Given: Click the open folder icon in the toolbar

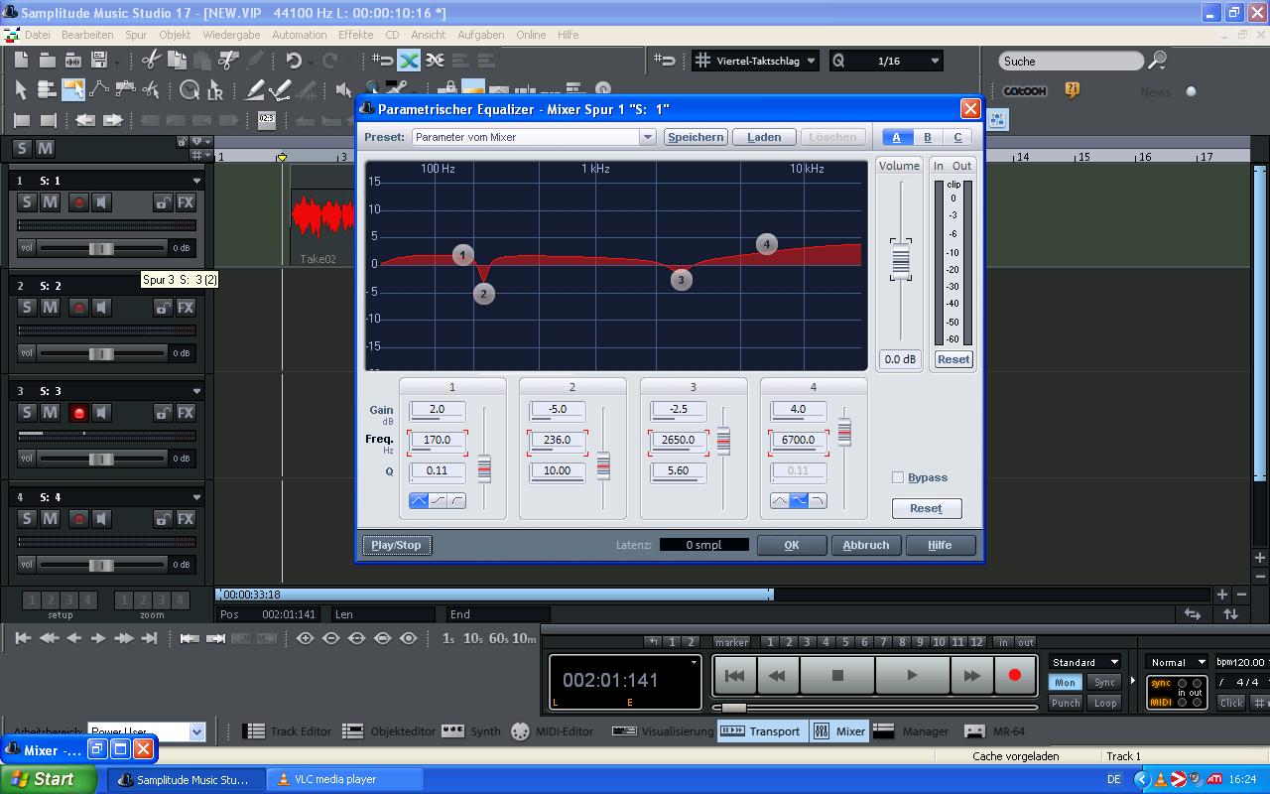Looking at the screenshot, I should pos(48,61).
